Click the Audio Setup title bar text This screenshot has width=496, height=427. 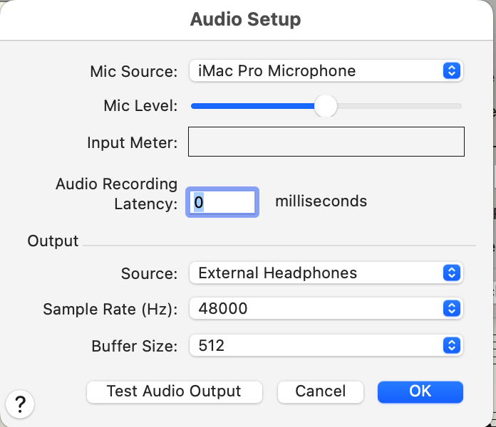[x=245, y=19]
